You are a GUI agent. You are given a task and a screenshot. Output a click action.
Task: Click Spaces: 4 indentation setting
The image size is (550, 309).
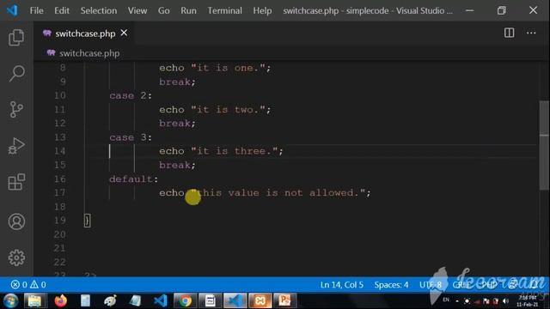click(391, 284)
